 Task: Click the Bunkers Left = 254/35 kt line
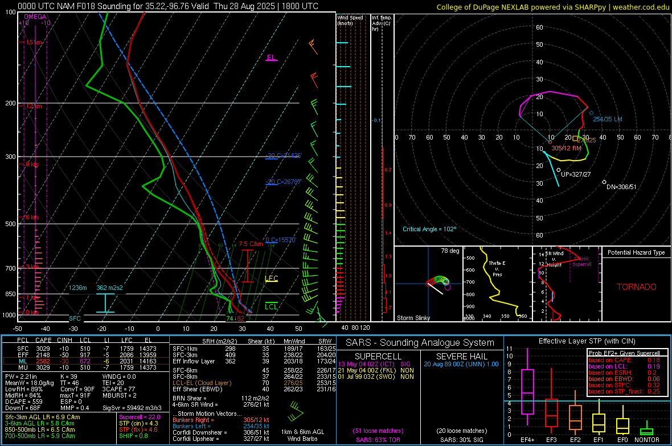click(221, 426)
